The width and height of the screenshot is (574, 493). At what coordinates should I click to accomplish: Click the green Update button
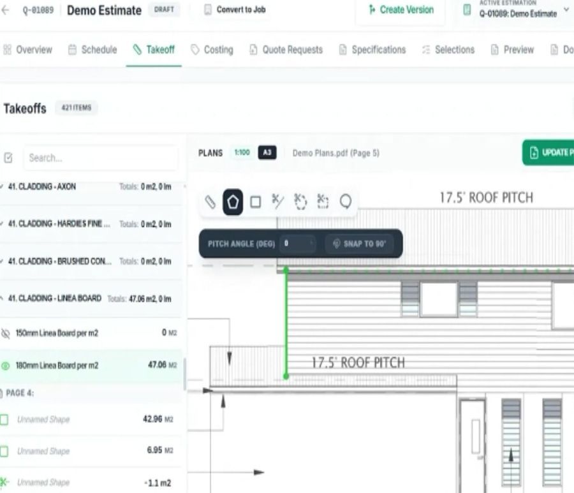pyautogui.click(x=548, y=152)
